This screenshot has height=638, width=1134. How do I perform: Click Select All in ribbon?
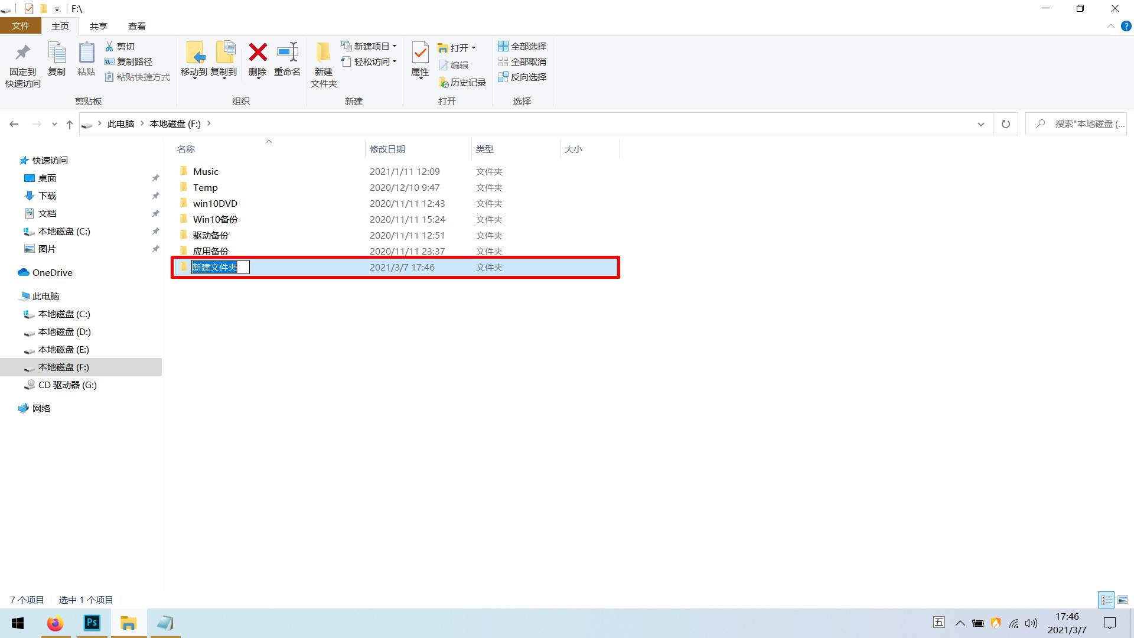tap(522, 46)
